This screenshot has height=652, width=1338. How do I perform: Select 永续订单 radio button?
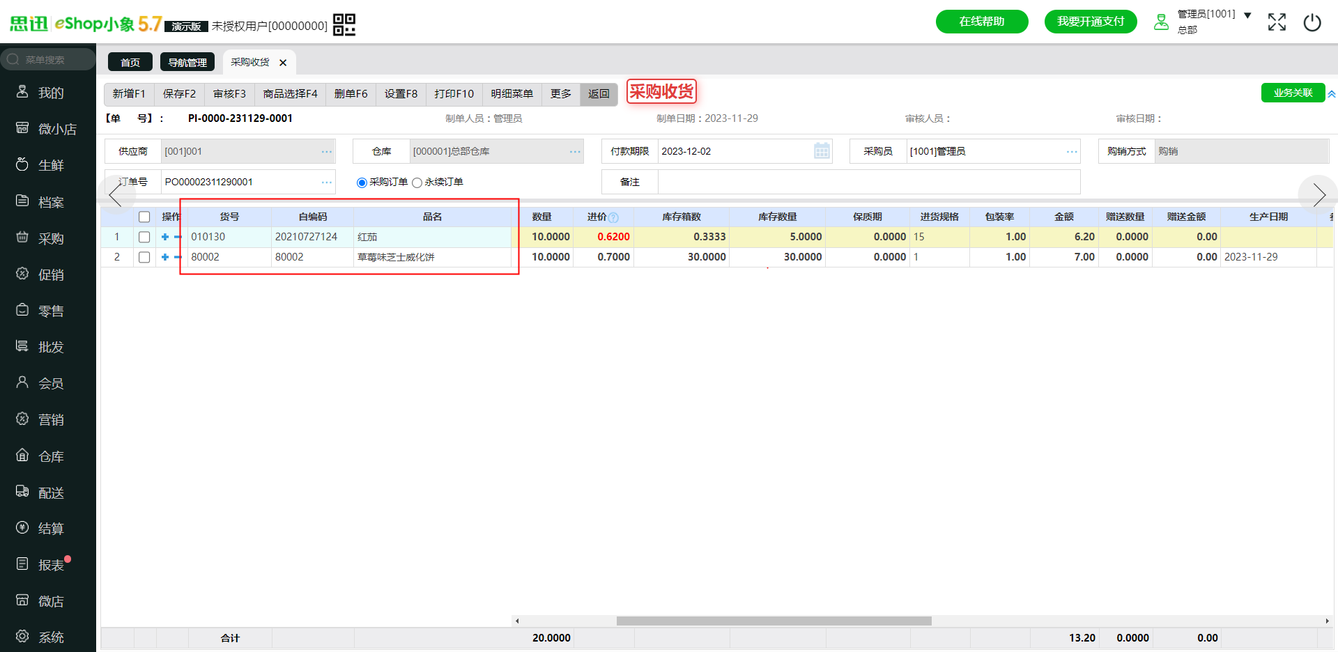pos(417,183)
